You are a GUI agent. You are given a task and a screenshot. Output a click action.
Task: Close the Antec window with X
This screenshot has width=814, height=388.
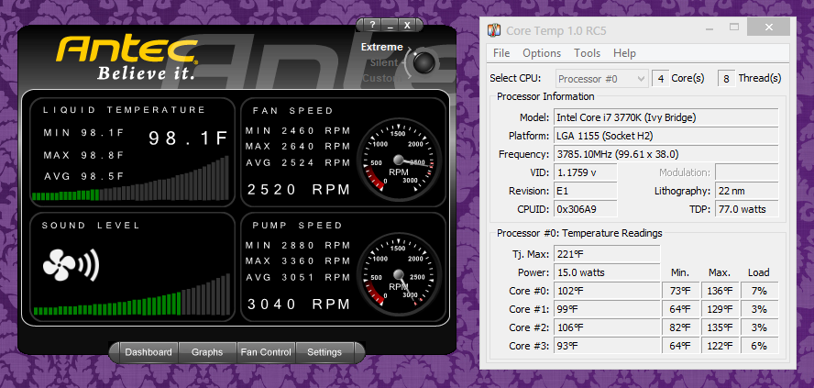click(x=407, y=25)
